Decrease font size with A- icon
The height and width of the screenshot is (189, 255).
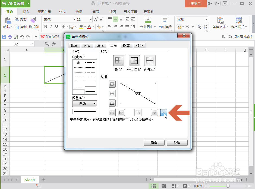click(102, 19)
